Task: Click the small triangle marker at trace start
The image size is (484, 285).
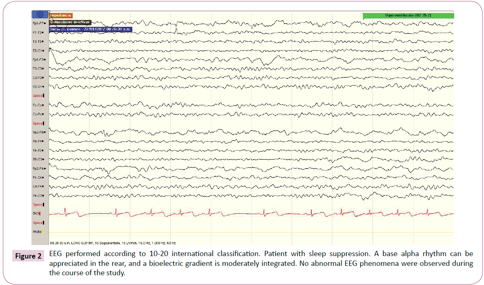Action: pyautogui.click(x=49, y=12)
